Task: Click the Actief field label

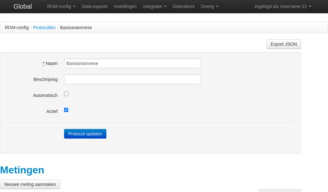Action: [52, 111]
